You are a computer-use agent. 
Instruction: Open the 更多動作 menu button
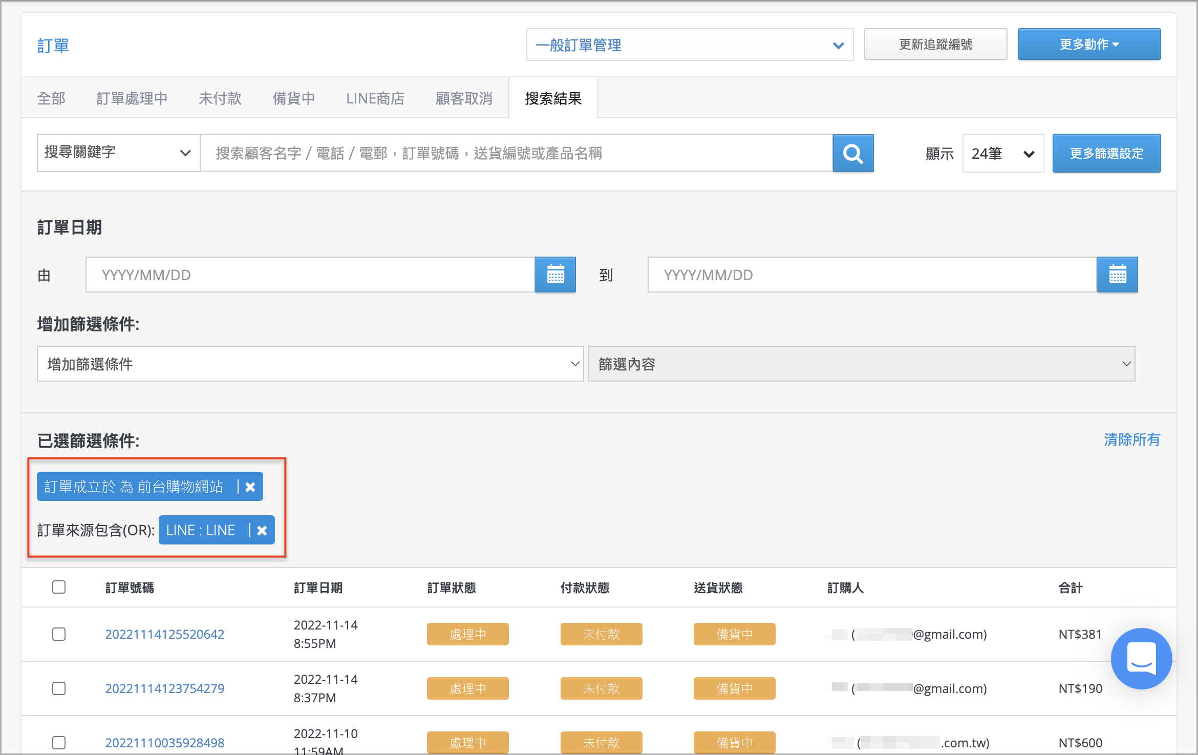pos(1089,45)
